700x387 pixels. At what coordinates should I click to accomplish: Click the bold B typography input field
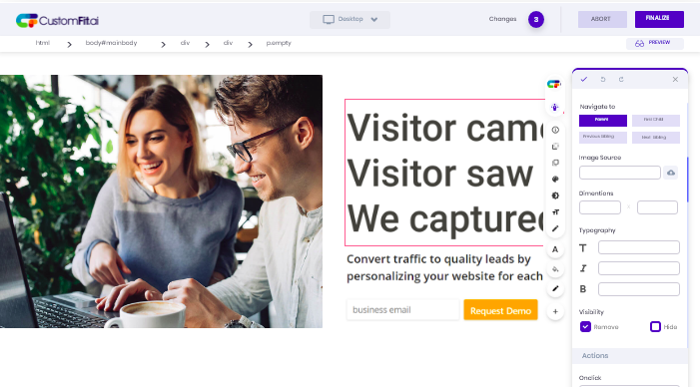[639, 289]
